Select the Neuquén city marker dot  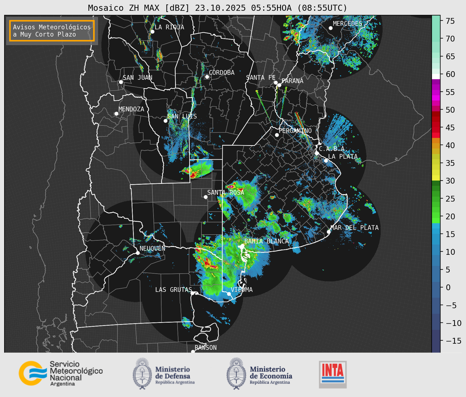tap(138, 253)
